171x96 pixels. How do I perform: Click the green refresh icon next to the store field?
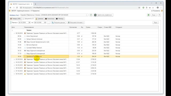tap(91, 15)
